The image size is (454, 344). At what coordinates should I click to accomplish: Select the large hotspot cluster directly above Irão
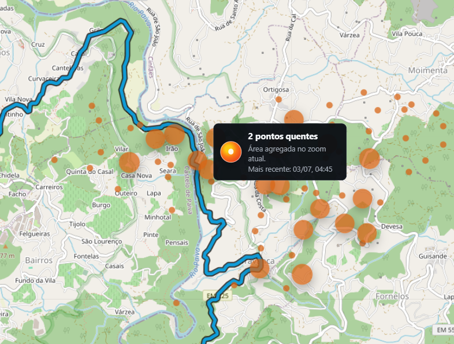click(x=174, y=134)
